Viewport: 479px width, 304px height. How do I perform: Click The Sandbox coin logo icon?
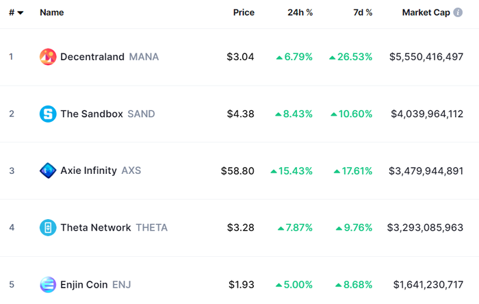point(48,114)
